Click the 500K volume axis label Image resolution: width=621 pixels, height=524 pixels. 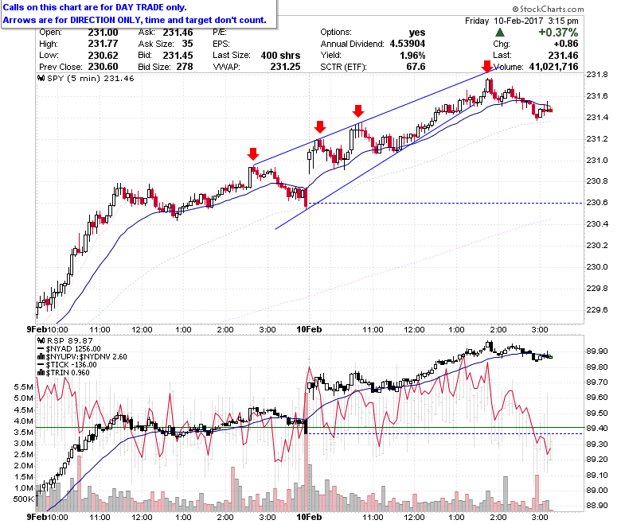pos(23,499)
